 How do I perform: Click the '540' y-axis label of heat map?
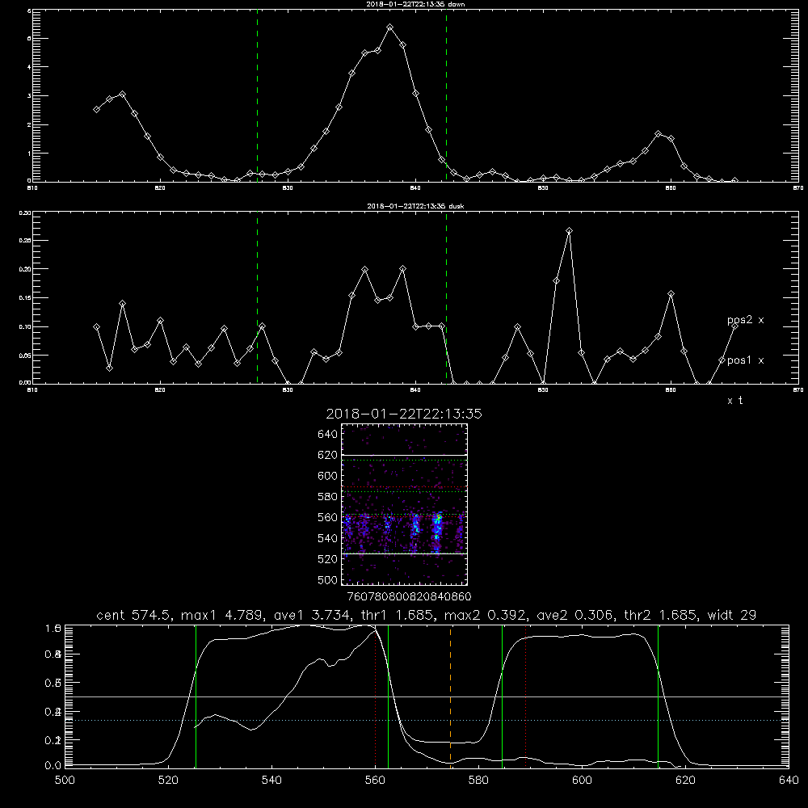coord(328,538)
